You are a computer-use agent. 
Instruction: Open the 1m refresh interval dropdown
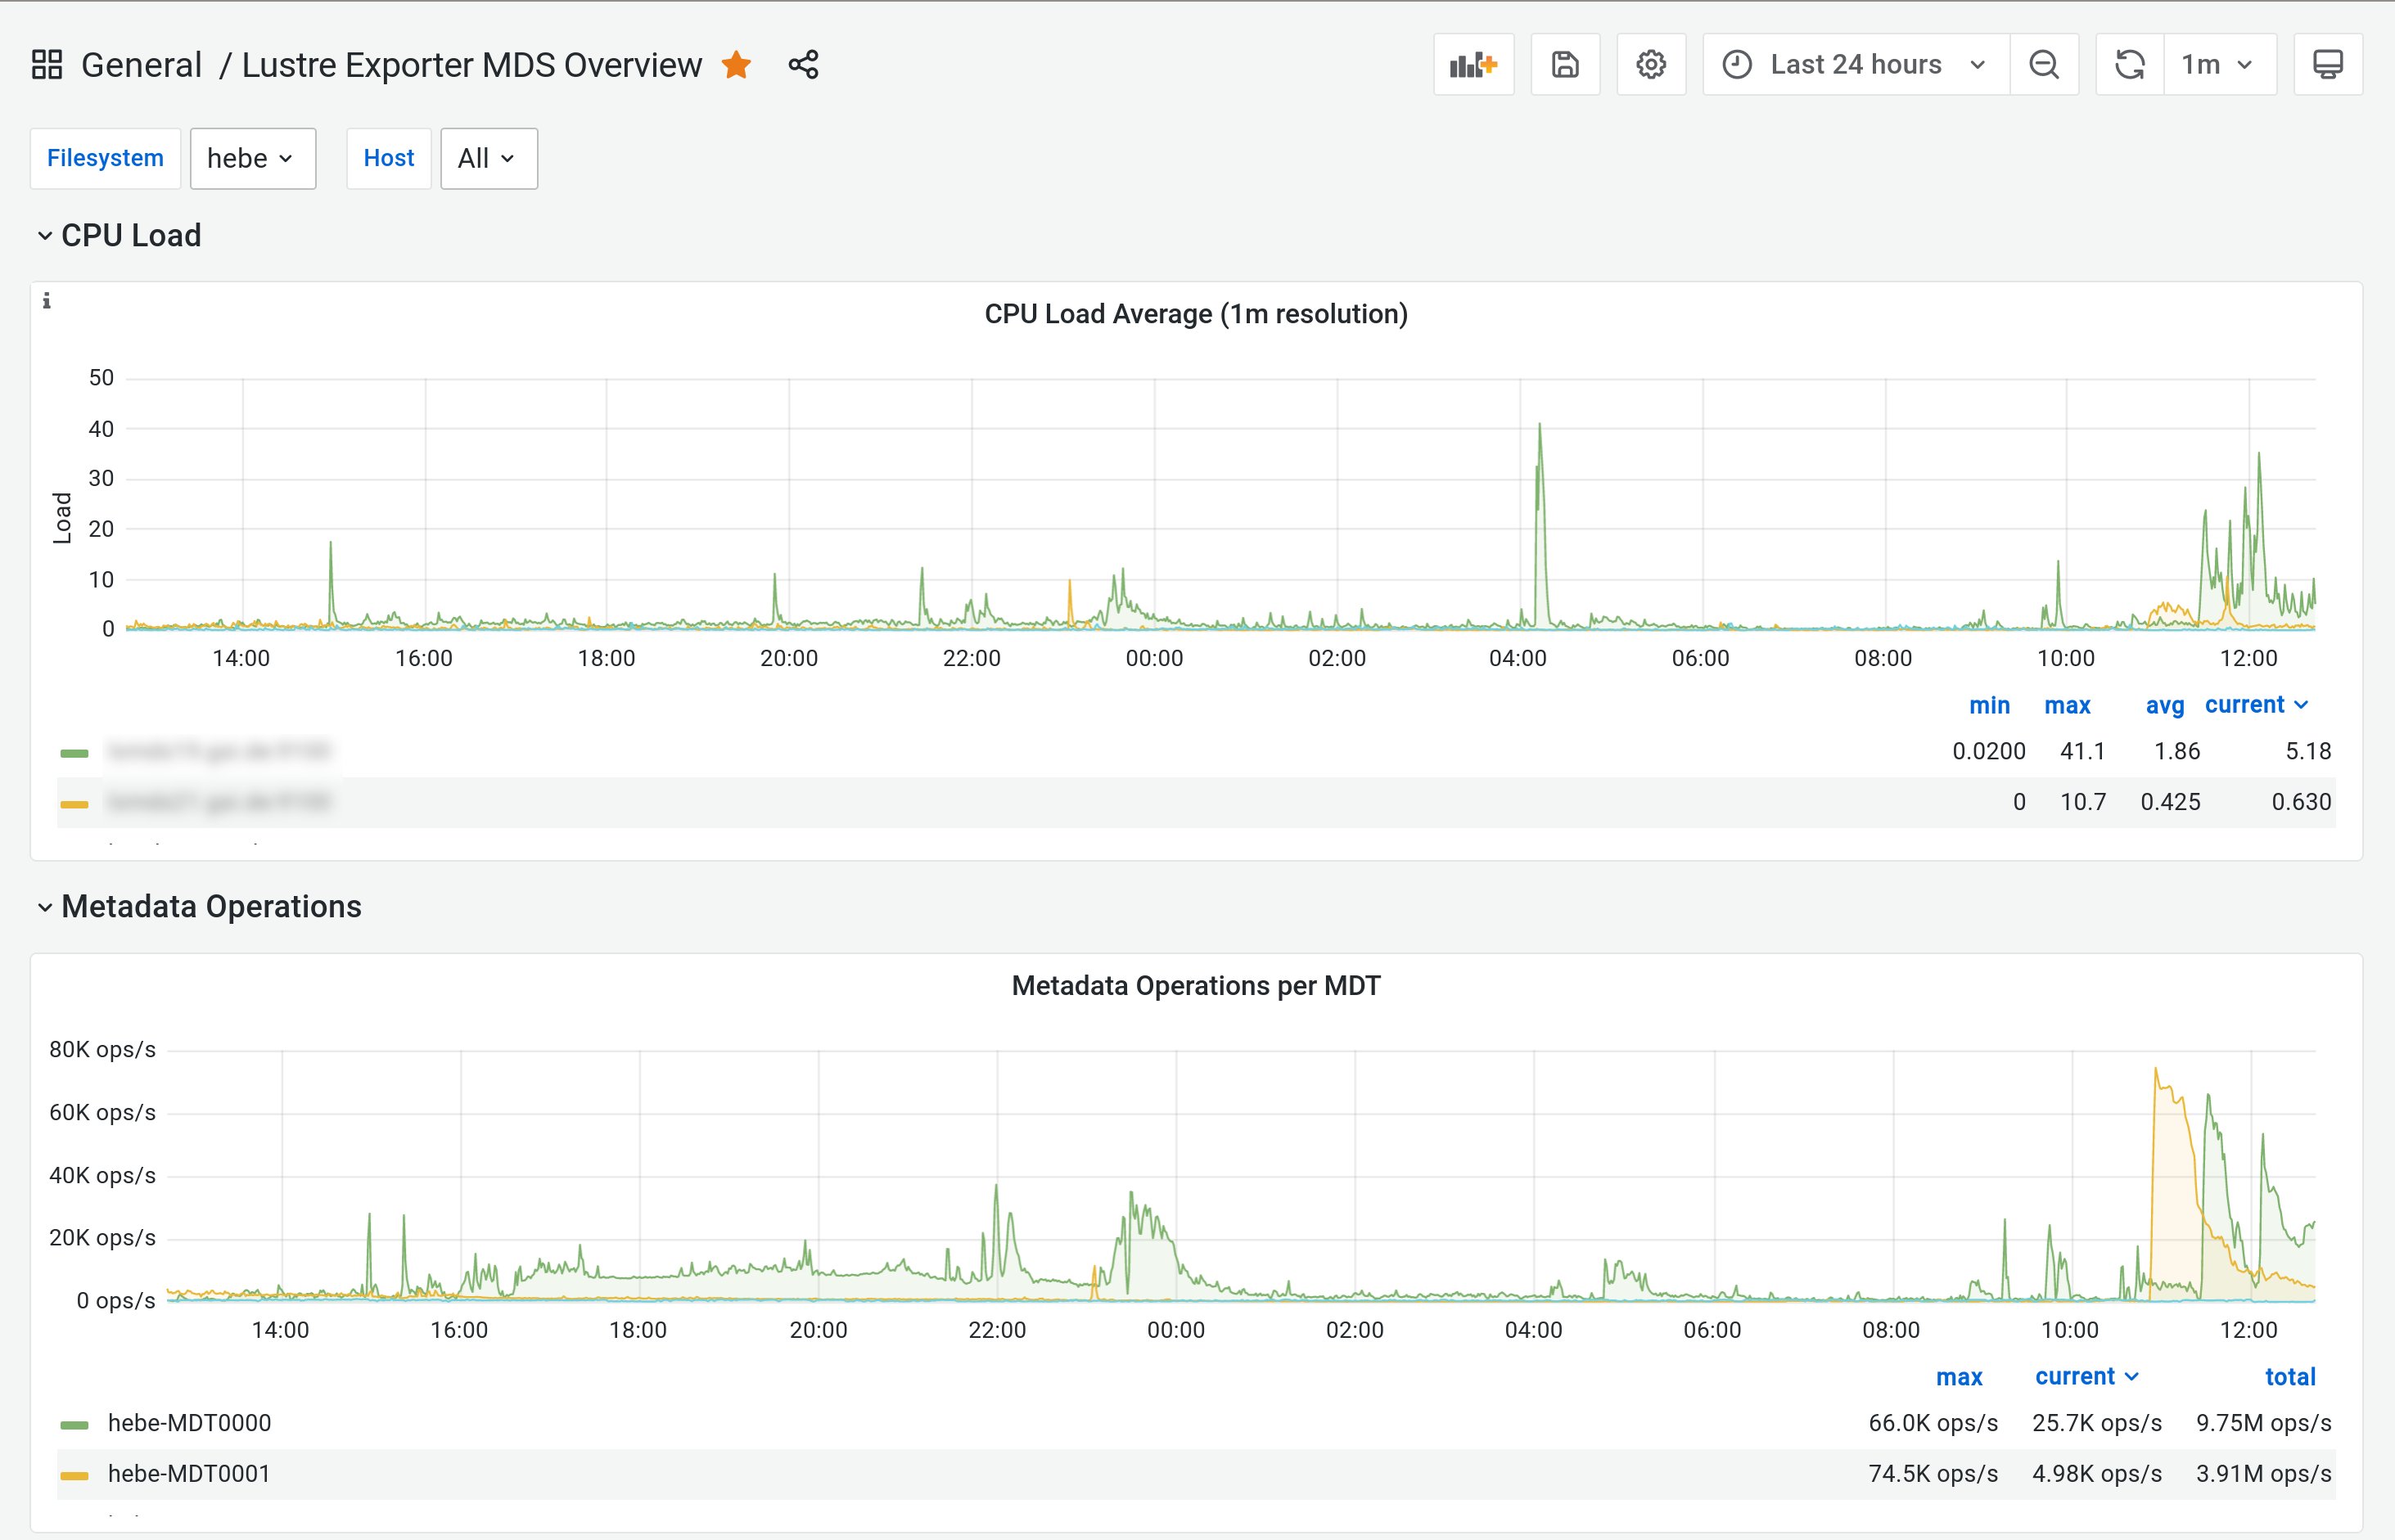(2218, 65)
